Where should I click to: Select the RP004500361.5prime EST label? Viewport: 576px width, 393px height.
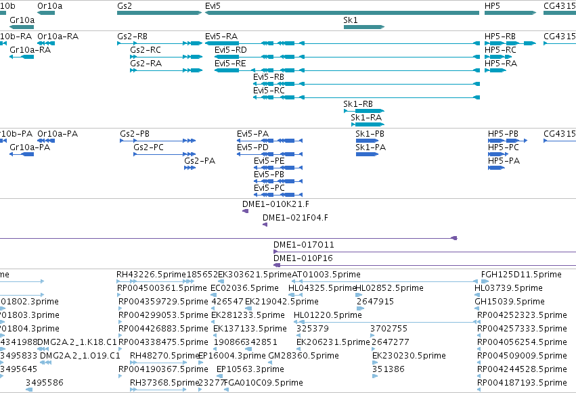(162, 288)
